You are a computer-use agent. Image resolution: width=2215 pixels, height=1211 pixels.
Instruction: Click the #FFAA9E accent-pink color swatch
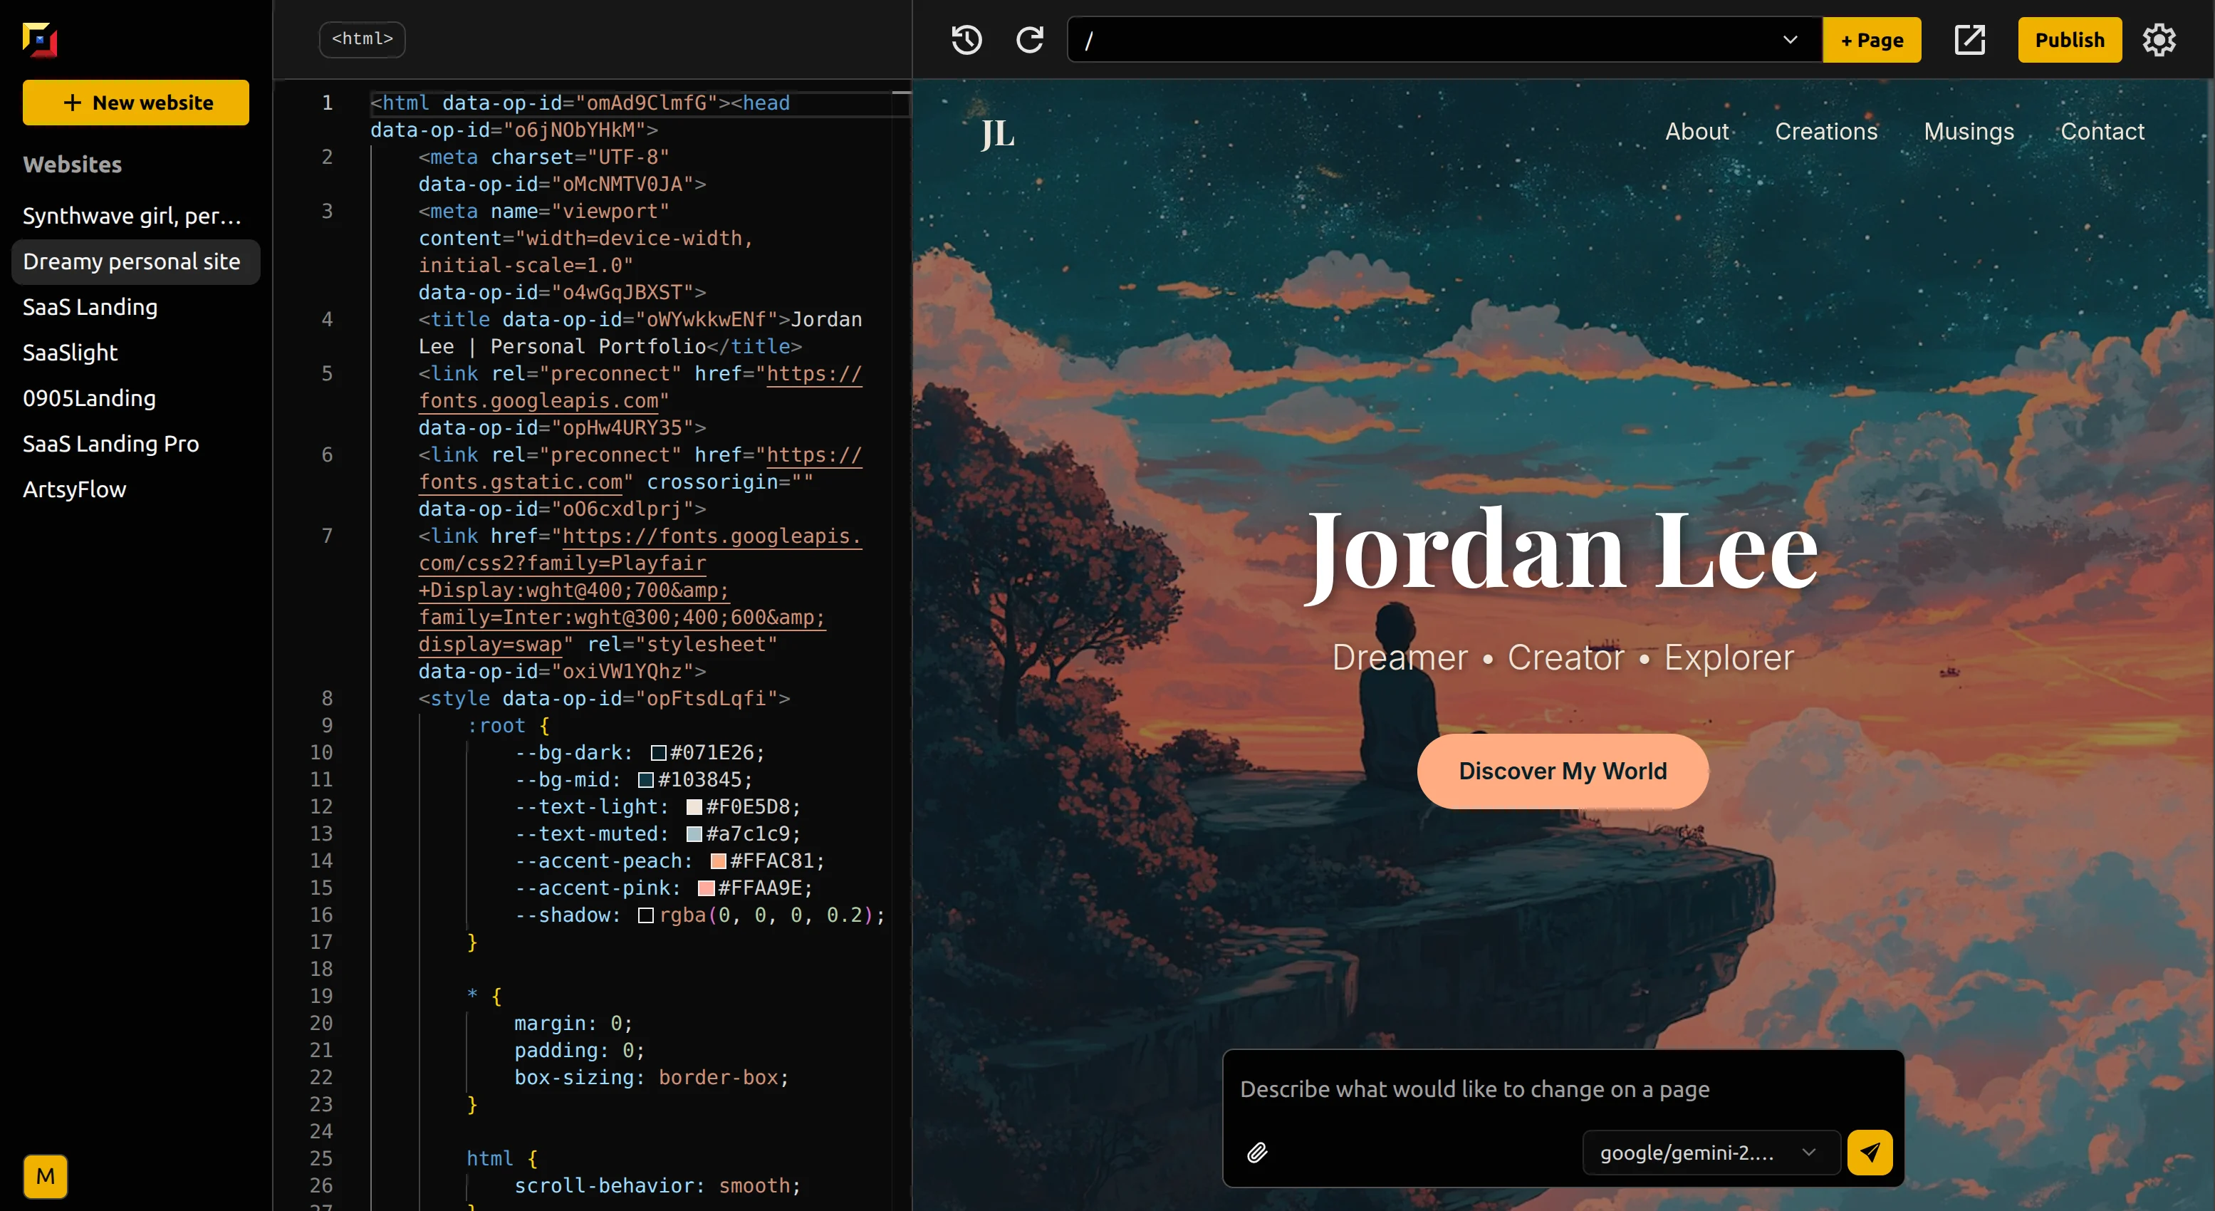click(706, 888)
